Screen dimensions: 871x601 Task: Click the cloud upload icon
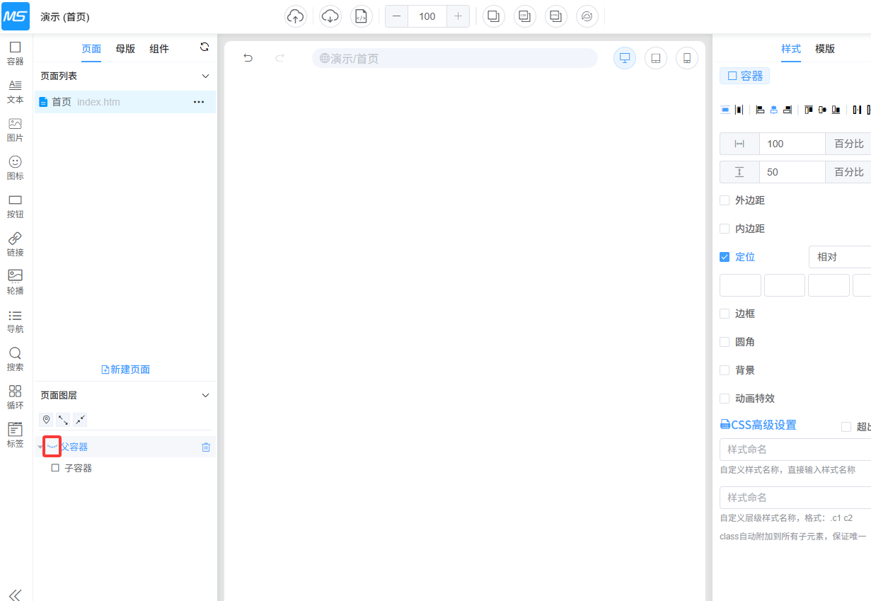click(296, 16)
